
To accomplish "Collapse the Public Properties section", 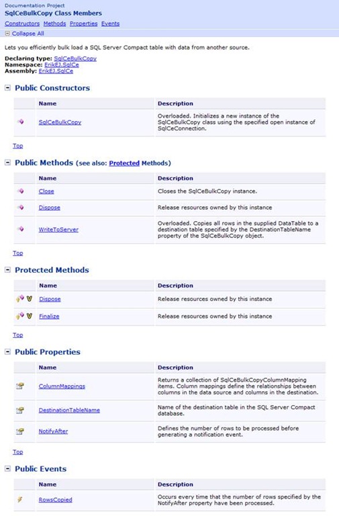I will 7,351.
